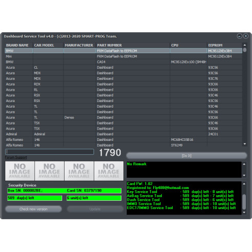Click the license info scrollbar thumb
The image size is (252, 252).
(244, 202)
